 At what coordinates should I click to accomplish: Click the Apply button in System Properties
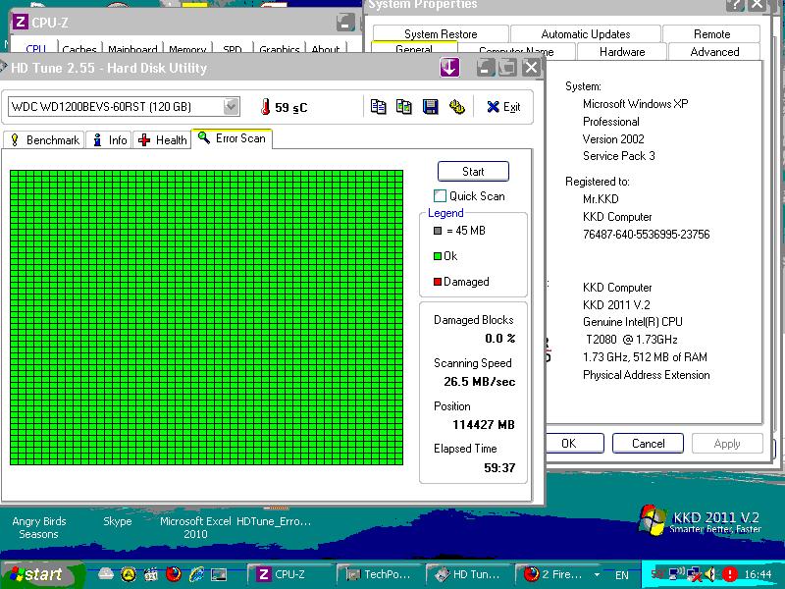[x=727, y=444]
